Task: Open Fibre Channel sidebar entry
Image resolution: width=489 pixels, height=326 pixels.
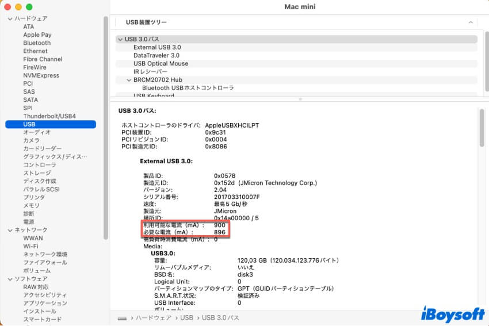Action: click(43, 59)
